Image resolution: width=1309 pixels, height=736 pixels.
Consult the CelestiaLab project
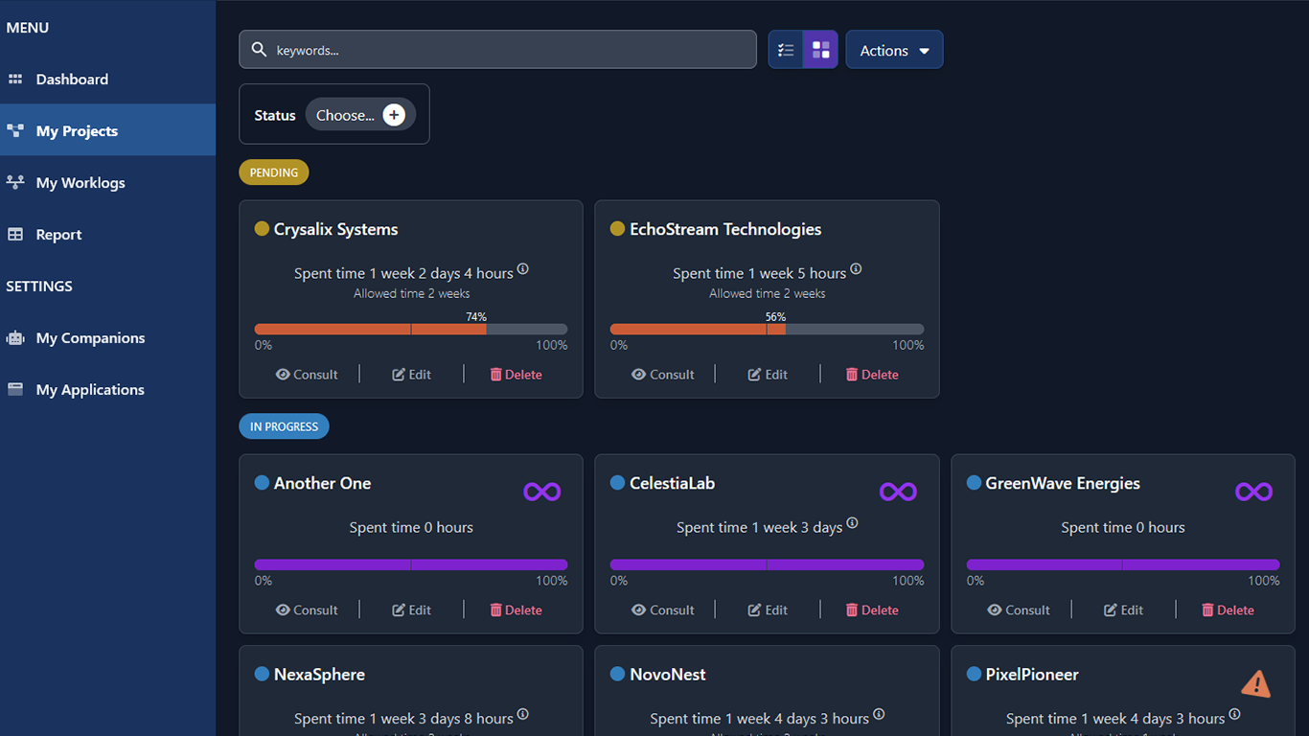point(663,609)
